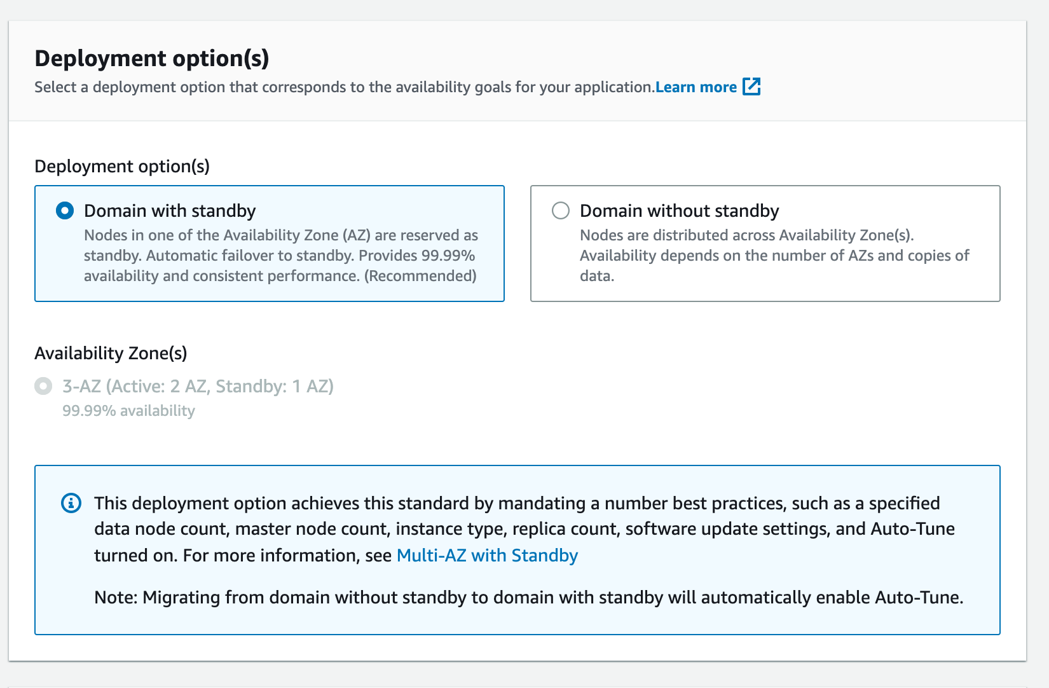Click the bold Deployment option(s) panel heading

point(152,58)
